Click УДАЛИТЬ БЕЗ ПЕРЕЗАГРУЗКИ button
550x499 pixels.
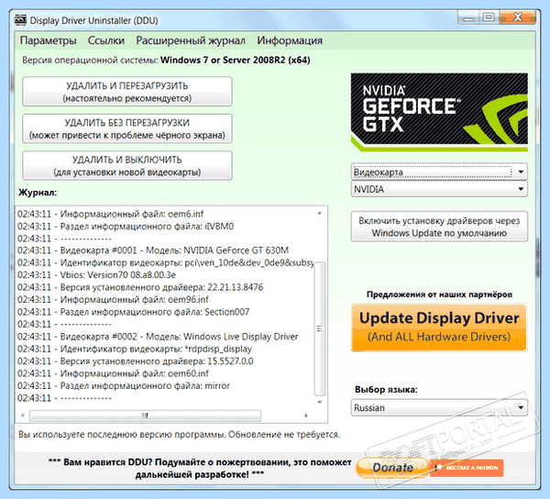[x=127, y=128]
